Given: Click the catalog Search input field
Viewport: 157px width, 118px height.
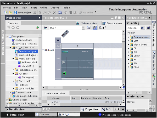Looking at the screenshot, I should tap(133, 28).
